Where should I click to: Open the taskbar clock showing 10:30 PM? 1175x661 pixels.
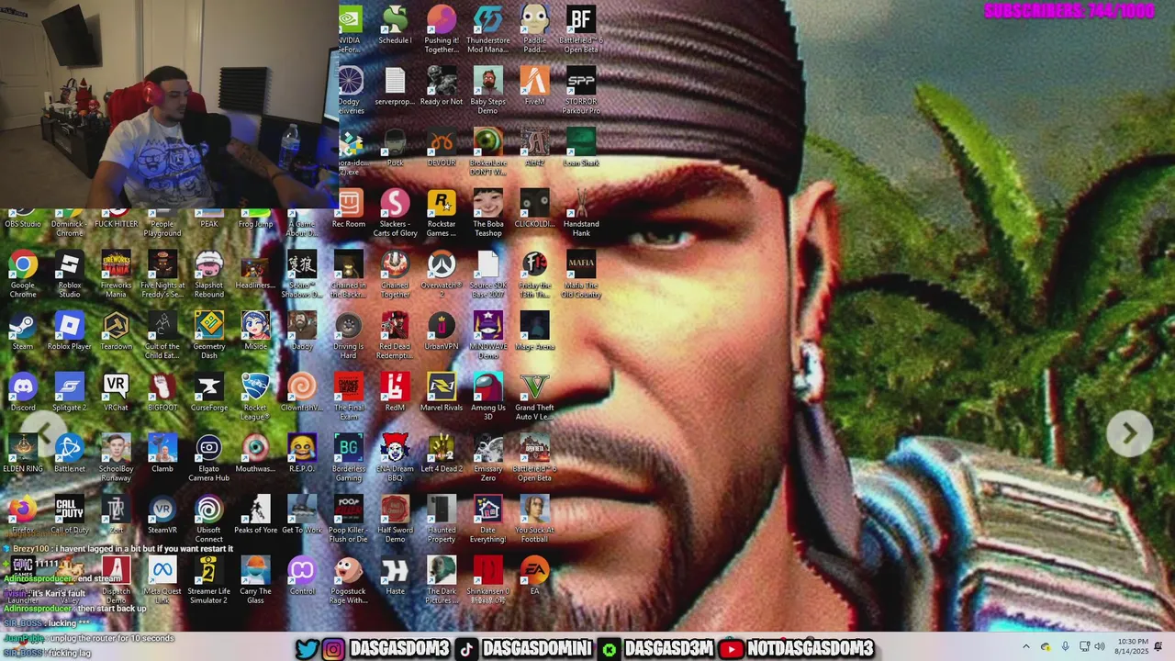[1132, 646]
